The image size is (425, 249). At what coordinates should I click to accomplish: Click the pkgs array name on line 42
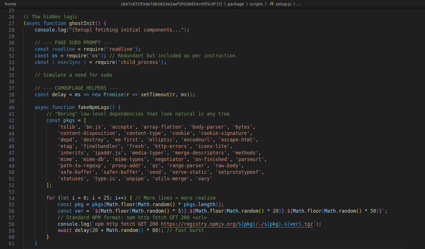click(69, 120)
